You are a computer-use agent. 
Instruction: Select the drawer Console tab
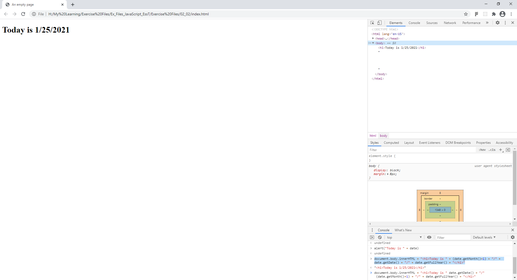tap(383, 230)
